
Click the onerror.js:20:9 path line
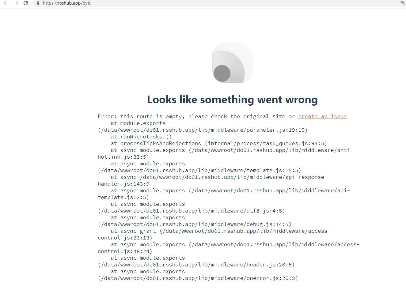pyautogui.click(x=198, y=278)
